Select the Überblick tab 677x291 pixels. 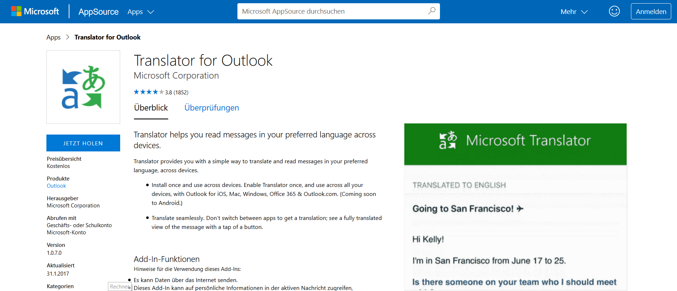pyautogui.click(x=151, y=108)
